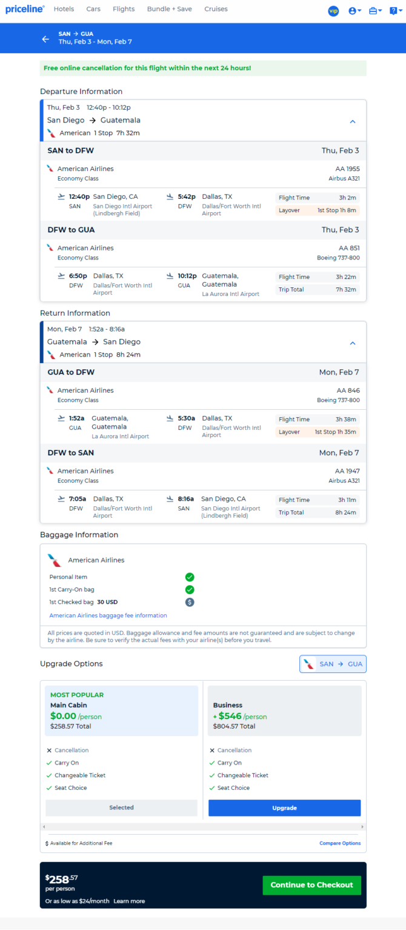Viewport: 406px width, 930px height.
Task: Open the help question mark icon
Action: click(395, 11)
